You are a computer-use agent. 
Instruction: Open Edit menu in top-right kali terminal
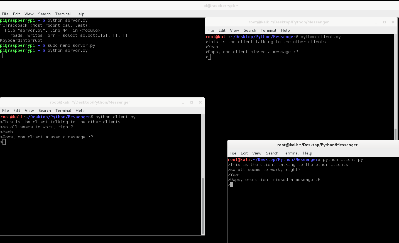coord(222,30)
